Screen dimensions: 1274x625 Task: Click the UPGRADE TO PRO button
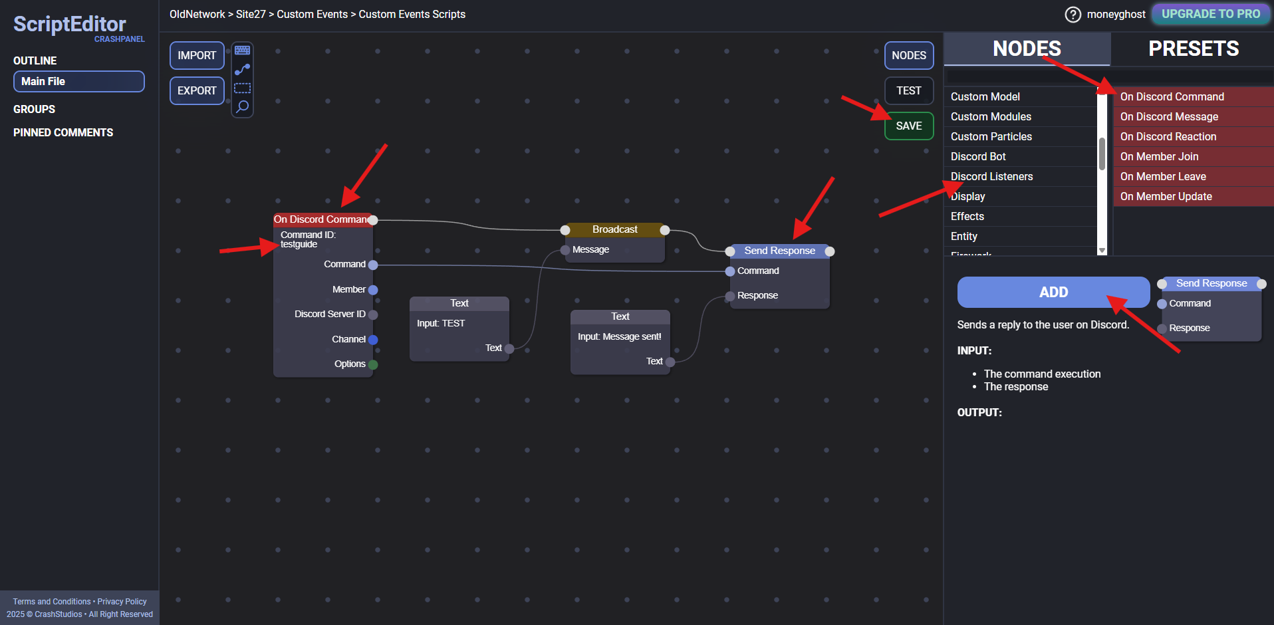(x=1210, y=14)
